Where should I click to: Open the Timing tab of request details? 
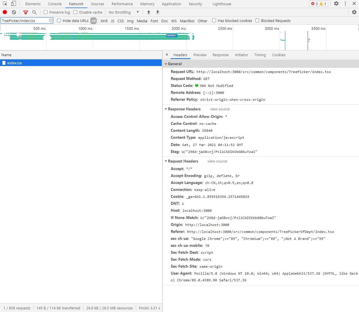260,55
